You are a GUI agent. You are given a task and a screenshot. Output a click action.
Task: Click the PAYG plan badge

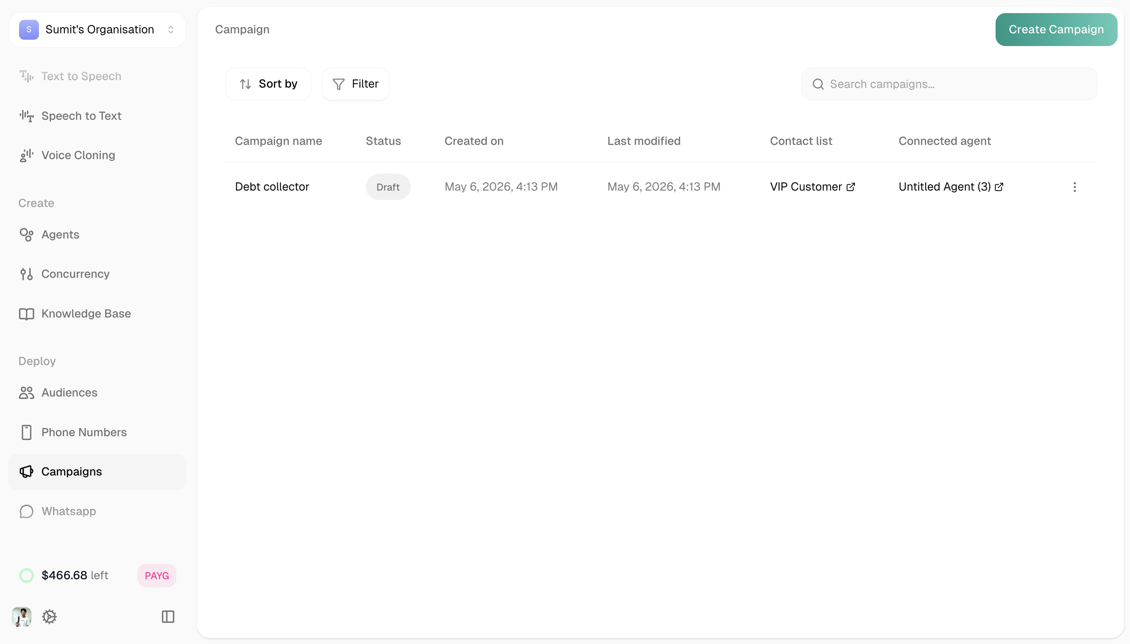[157, 575]
